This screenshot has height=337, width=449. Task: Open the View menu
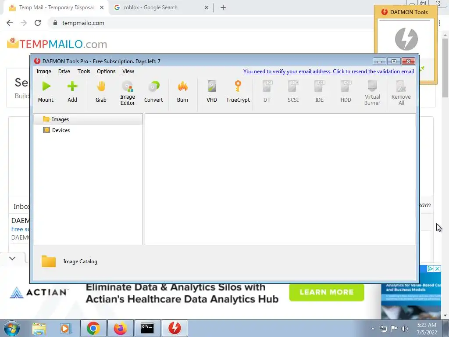[x=128, y=72]
